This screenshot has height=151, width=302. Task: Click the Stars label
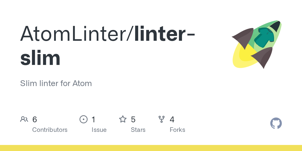(x=138, y=130)
